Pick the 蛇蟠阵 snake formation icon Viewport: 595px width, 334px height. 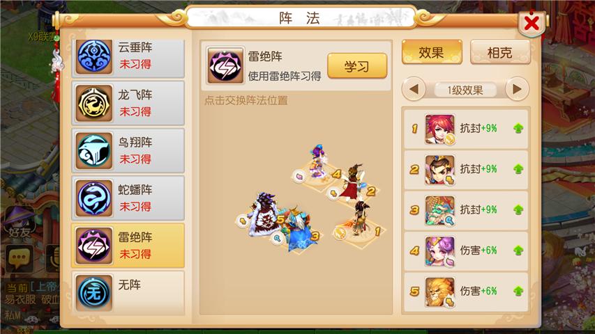pyautogui.click(x=94, y=198)
